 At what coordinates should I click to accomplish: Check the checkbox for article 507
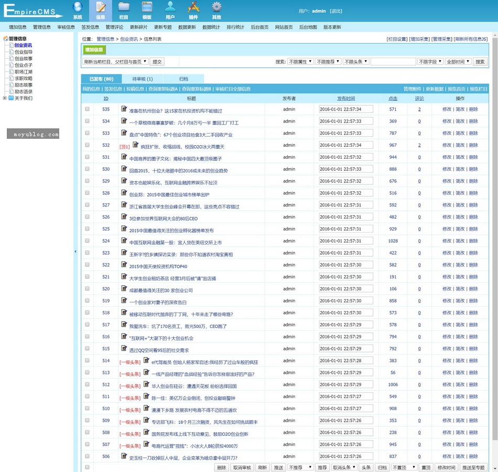(88, 444)
